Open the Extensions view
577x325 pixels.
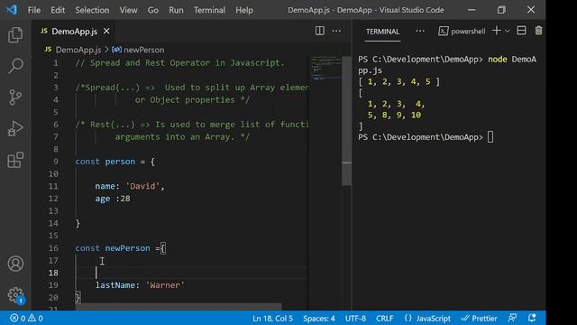pyautogui.click(x=15, y=160)
